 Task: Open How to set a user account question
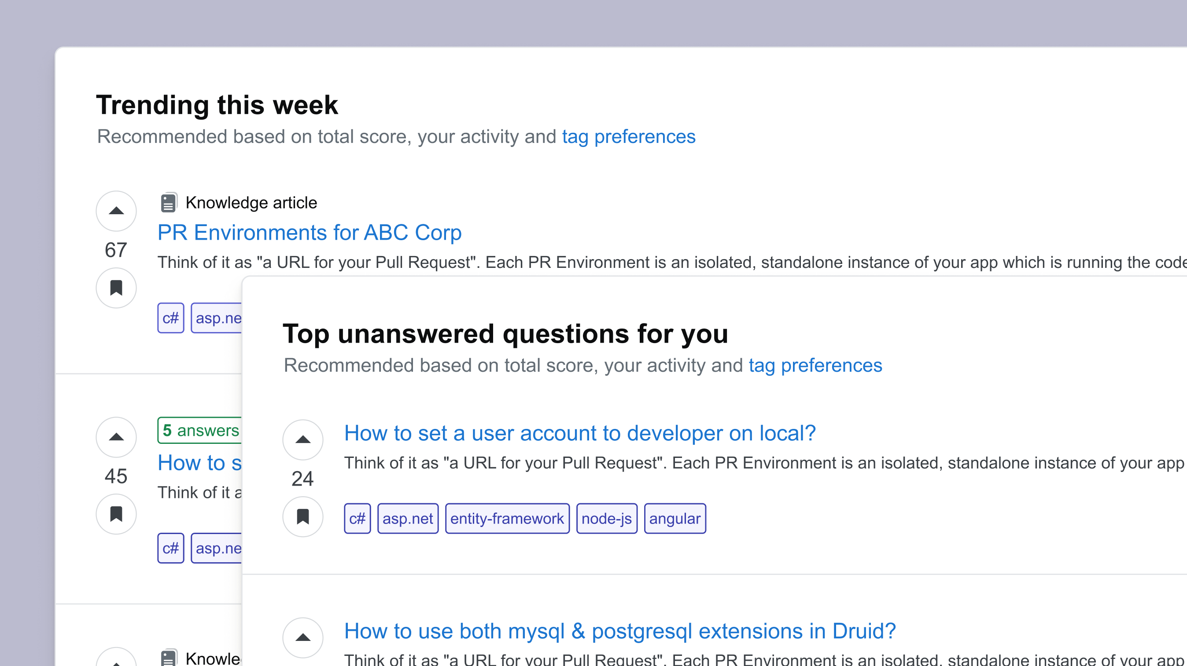coord(580,433)
